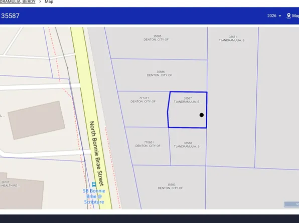Select parcel 770851 DENTON, CITY OF

click(x=148, y=144)
